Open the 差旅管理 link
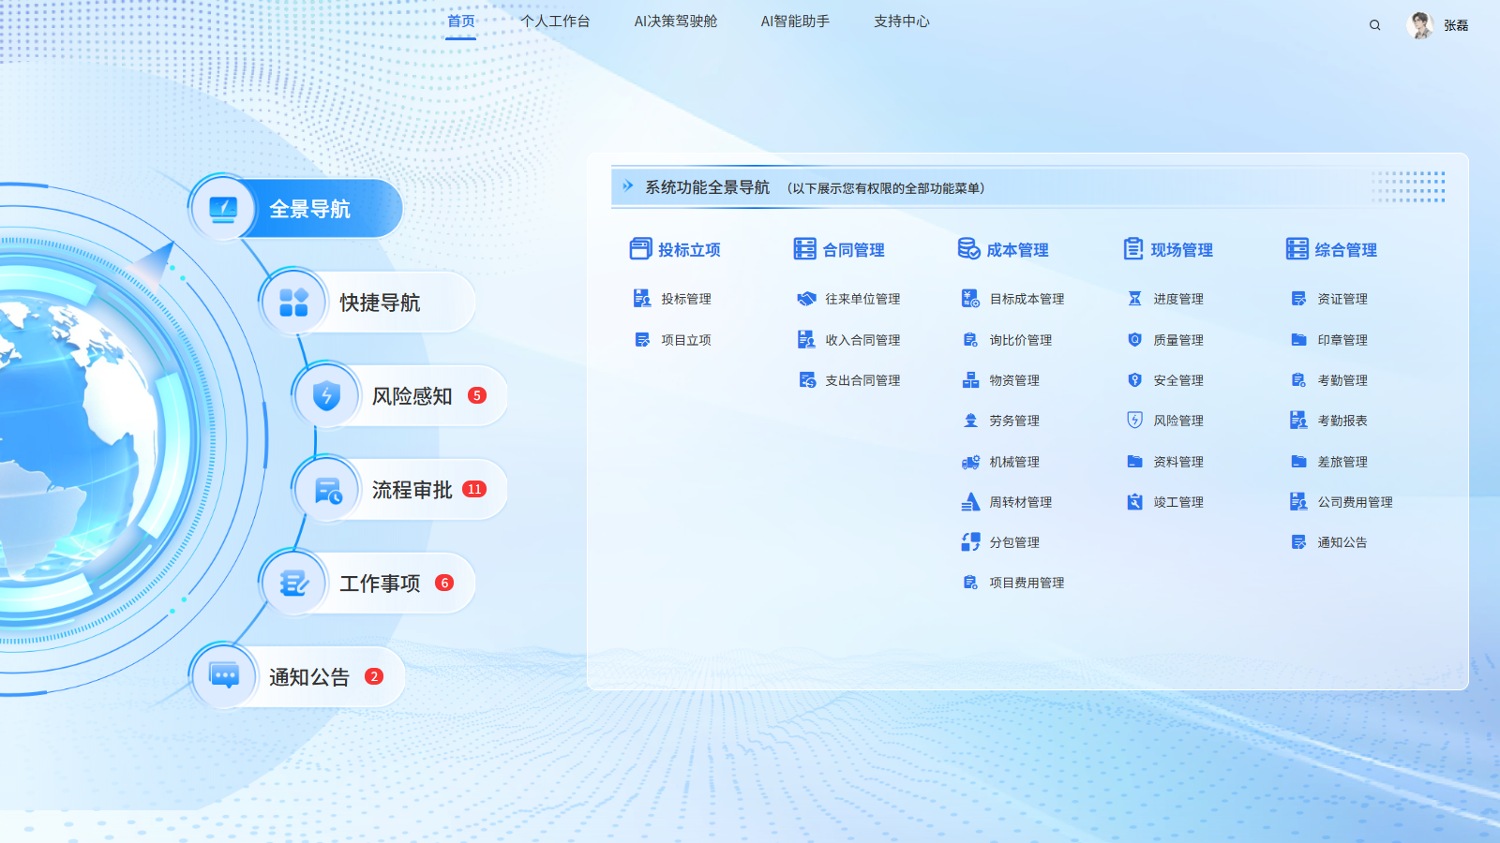1500x843 pixels. (x=1342, y=462)
